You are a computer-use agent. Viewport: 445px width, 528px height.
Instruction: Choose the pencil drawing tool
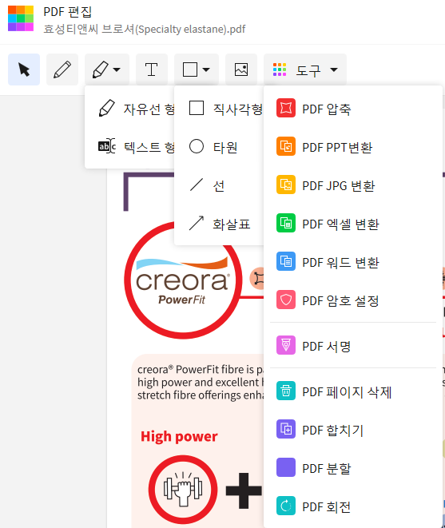click(62, 69)
